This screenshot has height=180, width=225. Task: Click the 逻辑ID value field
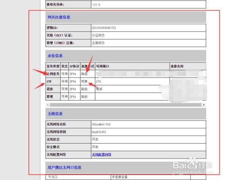tap(148, 28)
